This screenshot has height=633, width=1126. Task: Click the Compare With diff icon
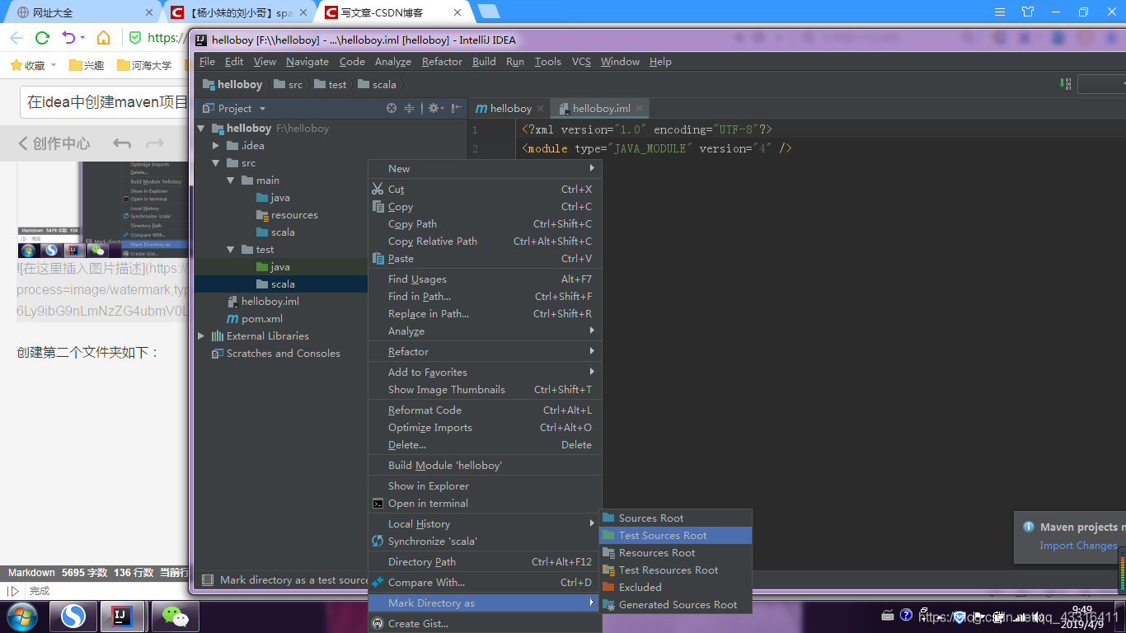tap(378, 582)
